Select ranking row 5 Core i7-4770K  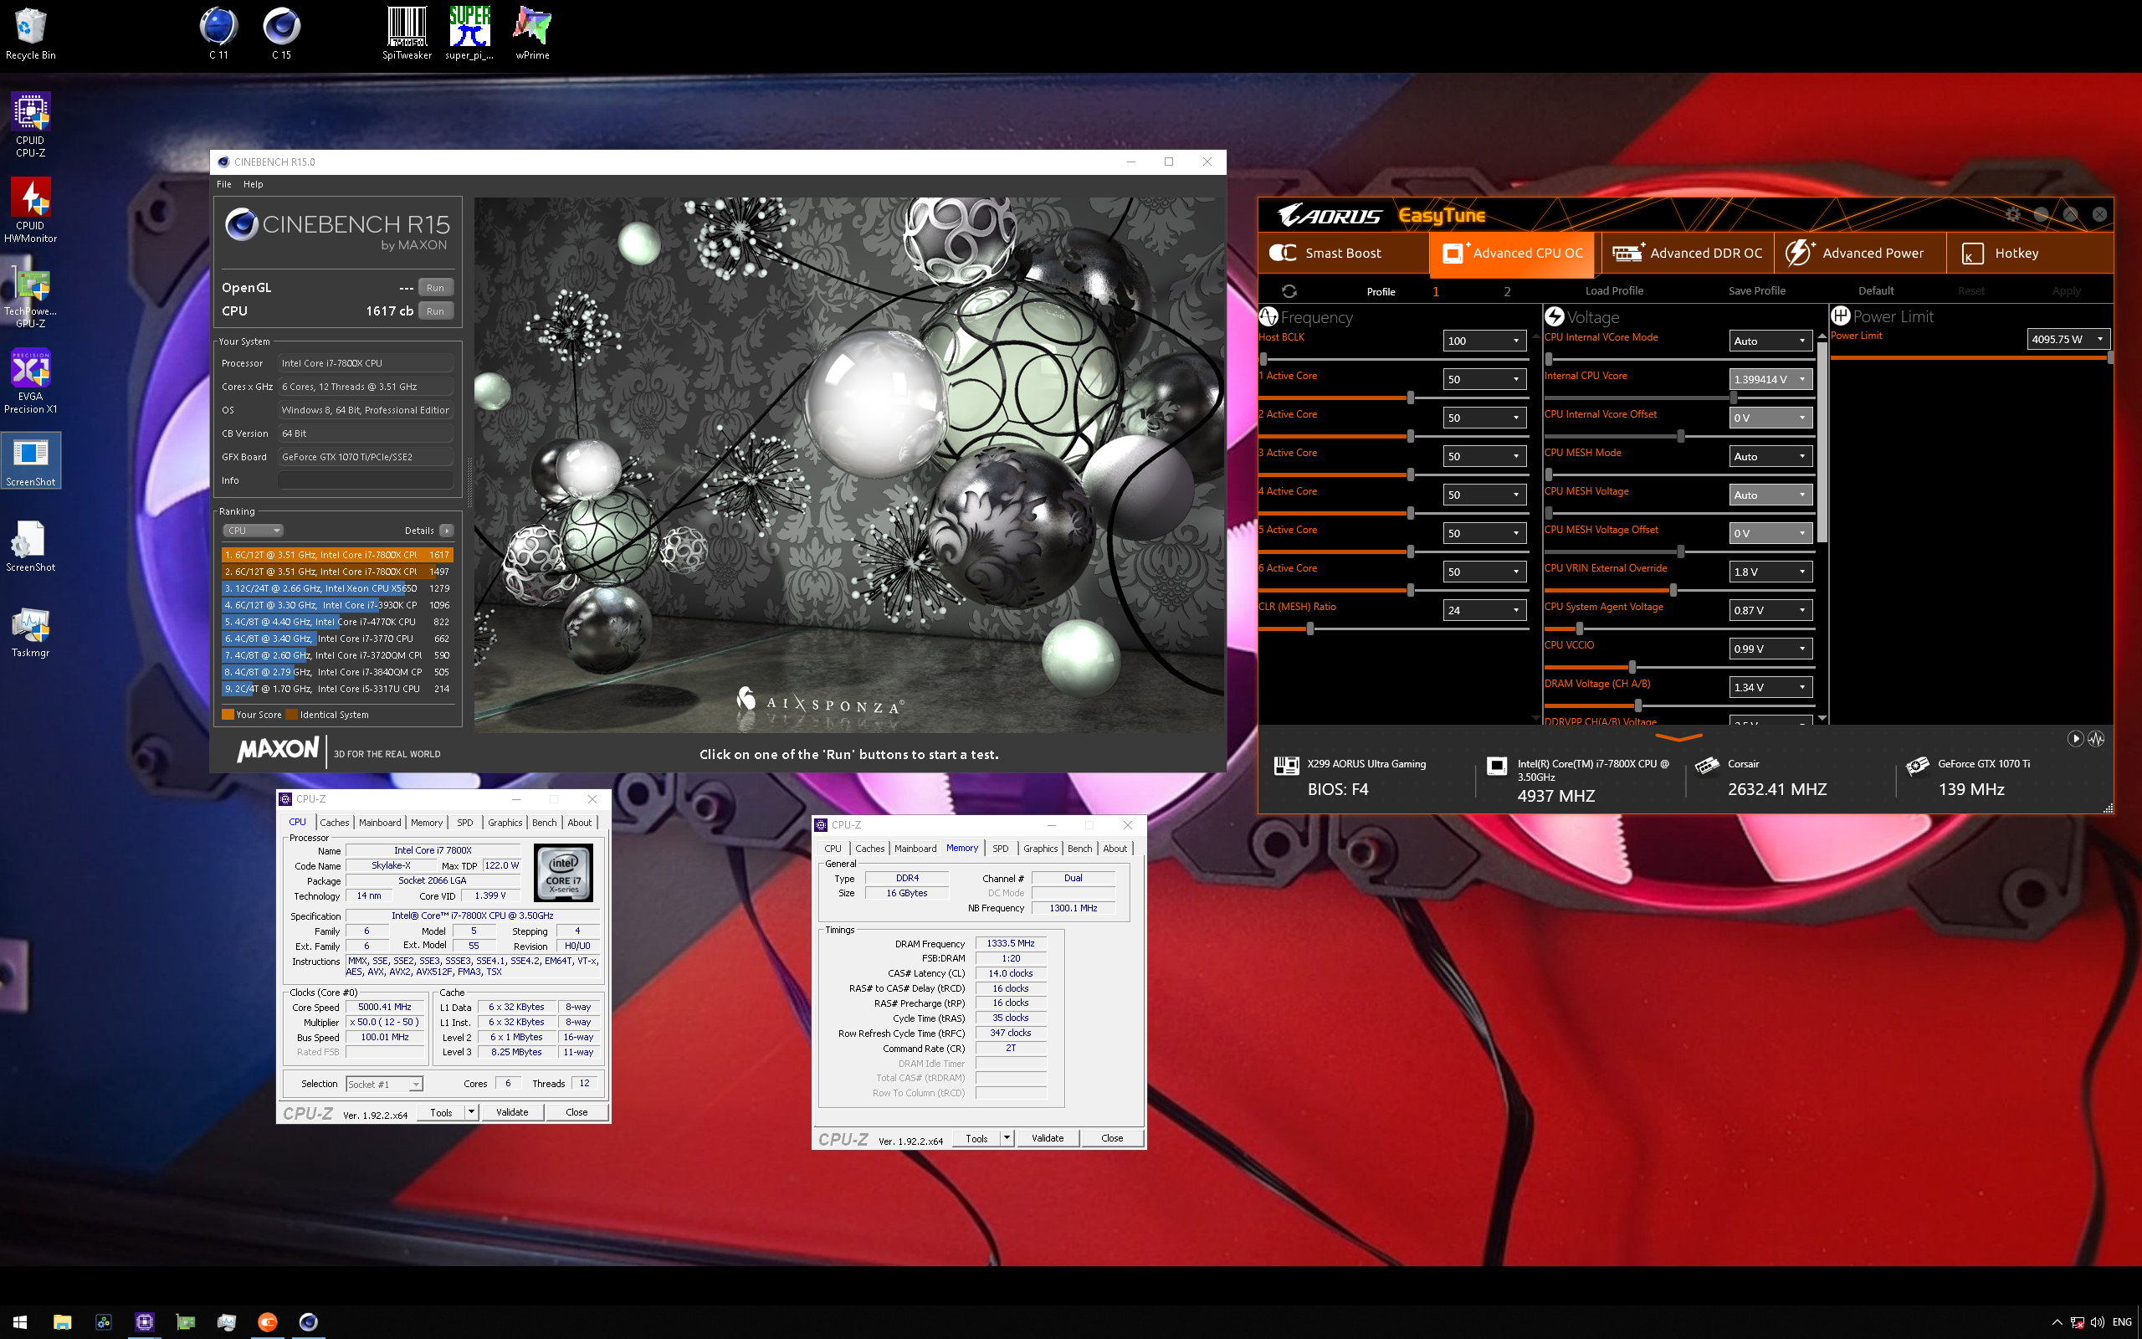337,623
